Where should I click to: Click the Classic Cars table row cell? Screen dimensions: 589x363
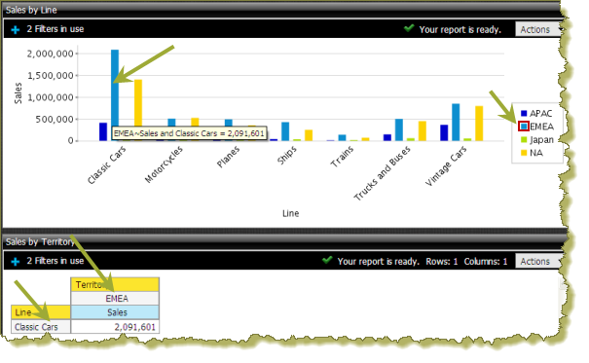point(41,327)
